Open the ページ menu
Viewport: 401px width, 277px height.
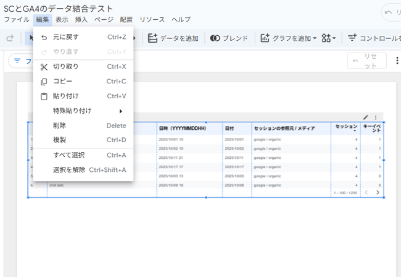click(x=104, y=19)
